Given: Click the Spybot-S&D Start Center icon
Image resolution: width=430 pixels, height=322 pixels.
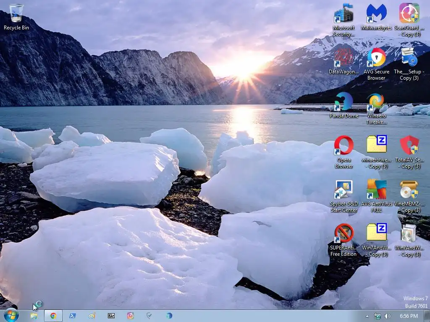Looking at the screenshot, I should [343, 196].
